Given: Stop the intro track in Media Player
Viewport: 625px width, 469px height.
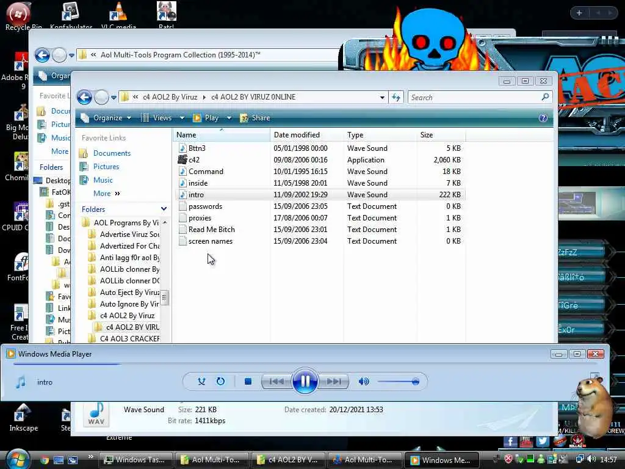Looking at the screenshot, I should coord(248,382).
